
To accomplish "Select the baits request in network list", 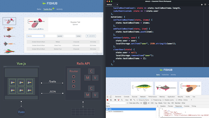I will tap(131, 109).
